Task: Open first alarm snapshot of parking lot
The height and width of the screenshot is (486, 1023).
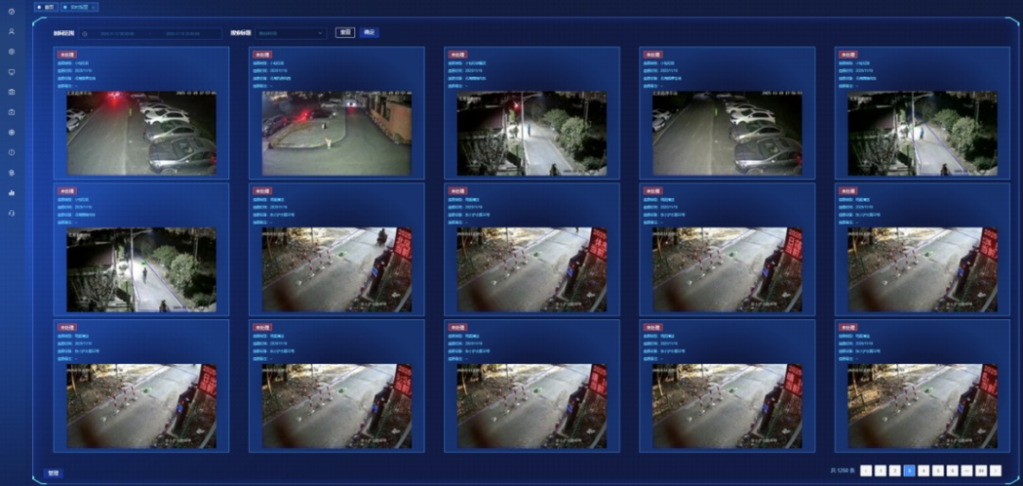Action: tap(141, 133)
